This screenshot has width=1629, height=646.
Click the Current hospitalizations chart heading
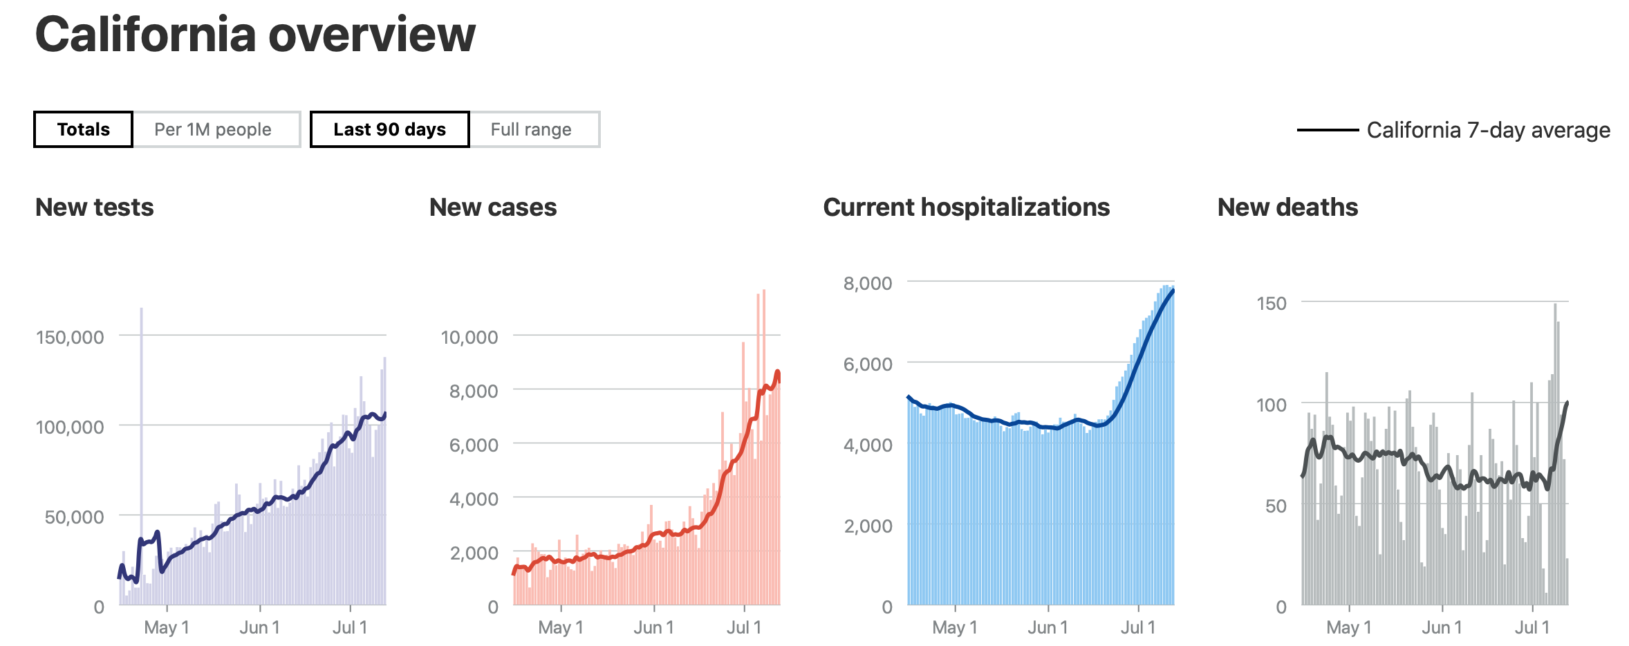point(967,207)
